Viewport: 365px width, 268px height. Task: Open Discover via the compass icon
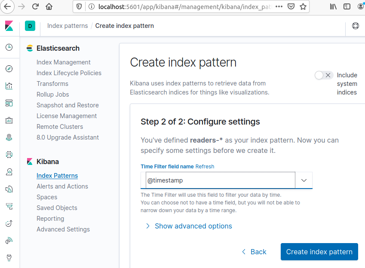tap(9, 69)
